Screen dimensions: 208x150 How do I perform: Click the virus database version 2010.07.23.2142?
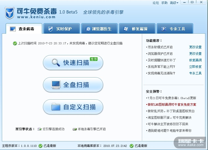115,146
